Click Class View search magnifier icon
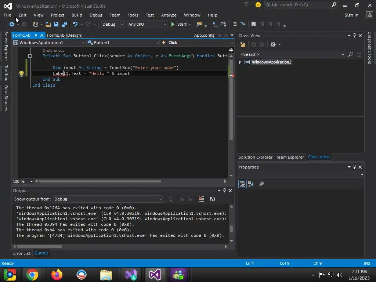The height and width of the screenshot is (282, 376). 351,54
